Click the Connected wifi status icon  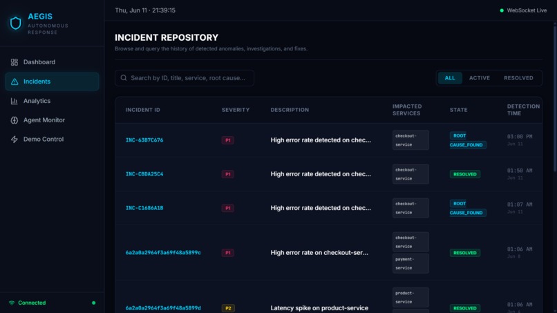click(x=12, y=303)
